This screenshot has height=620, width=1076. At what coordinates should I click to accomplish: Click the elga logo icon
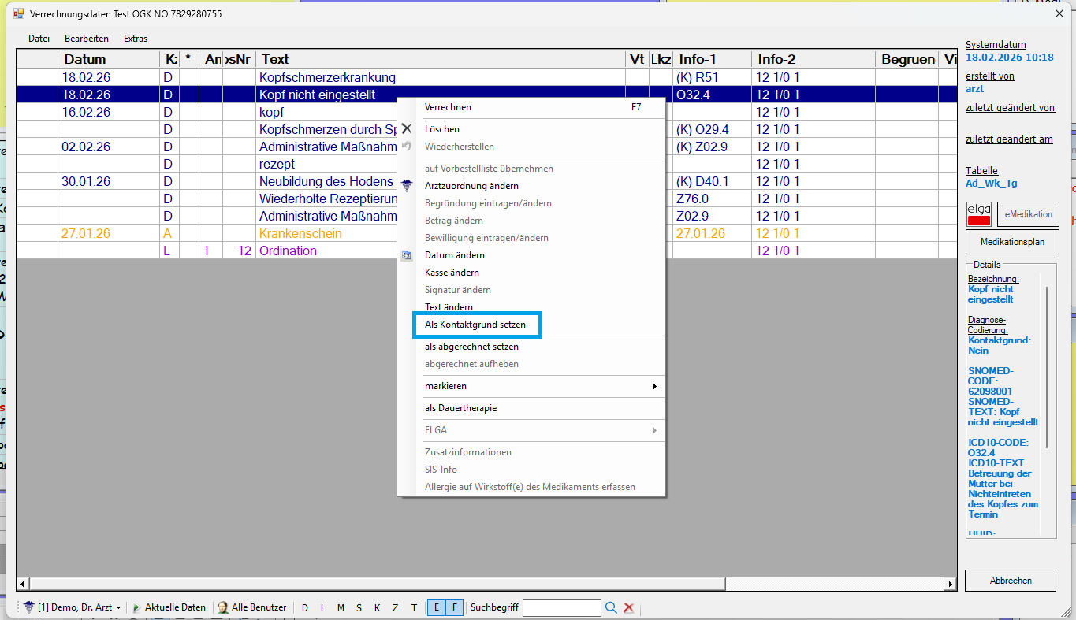pyautogui.click(x=979, y=214)
